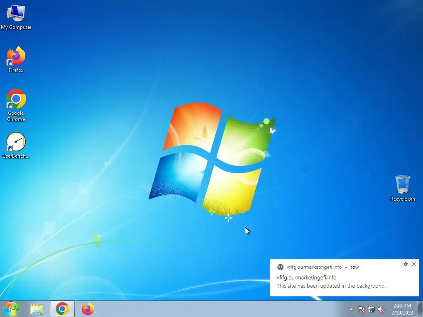Switch to Chrome in the taskbar
Image resolution: width=423 pixels, height=317 pixels.
click(62, 309)
